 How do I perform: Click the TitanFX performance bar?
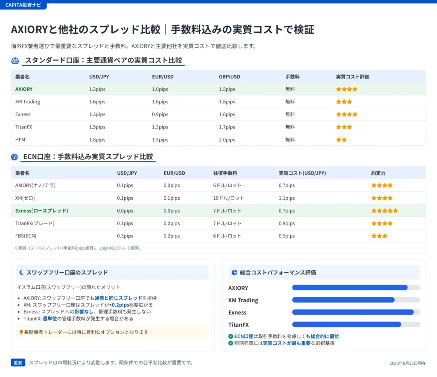356,324
